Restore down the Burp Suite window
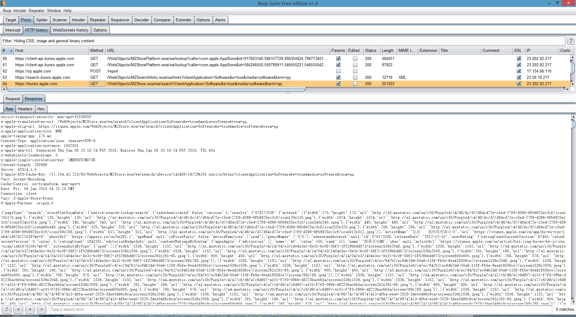 pos(557,3)
